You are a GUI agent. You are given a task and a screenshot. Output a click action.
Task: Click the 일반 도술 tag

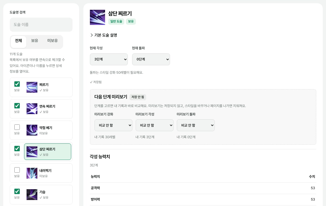tap(116, 21)
